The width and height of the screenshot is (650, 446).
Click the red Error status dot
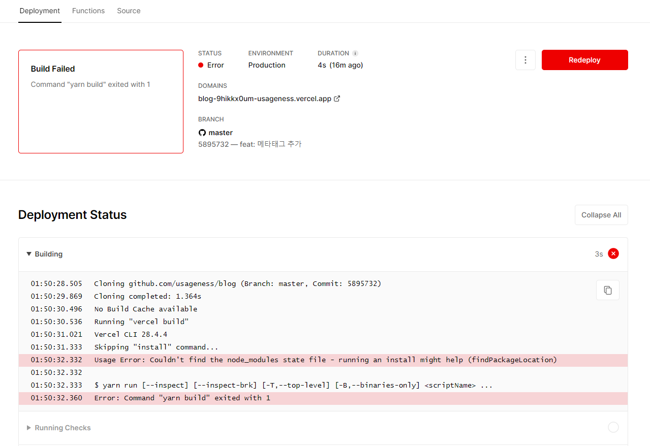tap(201, 65)
